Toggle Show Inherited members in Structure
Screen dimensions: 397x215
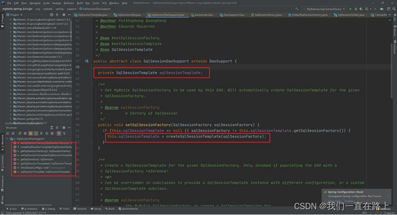41,133
